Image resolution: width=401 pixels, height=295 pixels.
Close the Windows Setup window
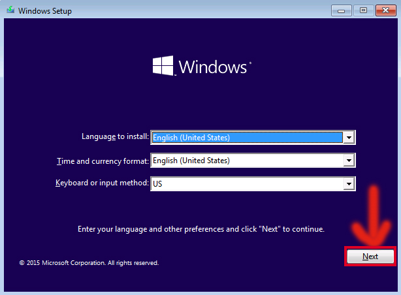pyautogui.click(x=386, y=10)
